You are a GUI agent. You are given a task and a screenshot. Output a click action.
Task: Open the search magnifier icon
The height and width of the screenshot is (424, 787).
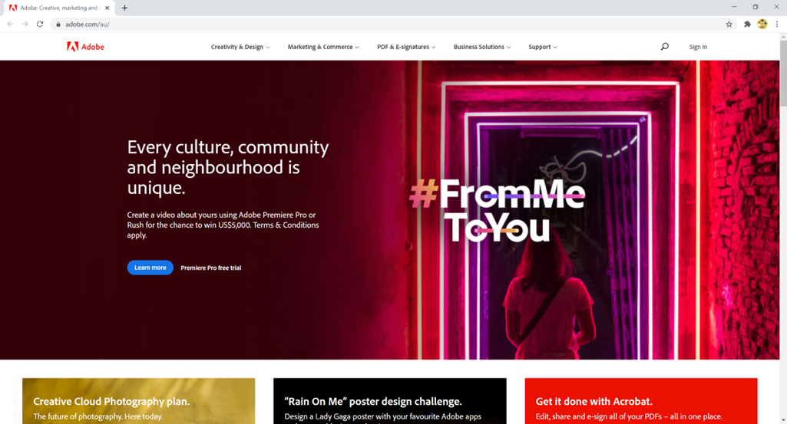[x=664, y=47]
